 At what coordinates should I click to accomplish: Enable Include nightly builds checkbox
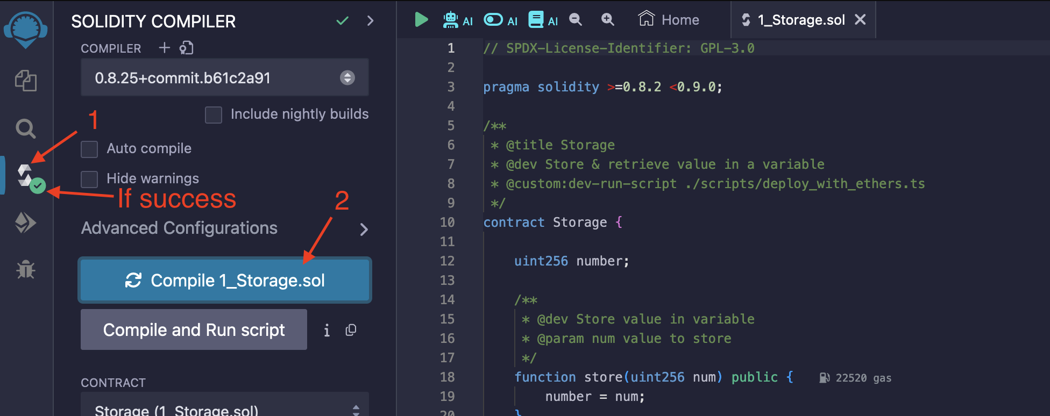(x=214, y=114)
